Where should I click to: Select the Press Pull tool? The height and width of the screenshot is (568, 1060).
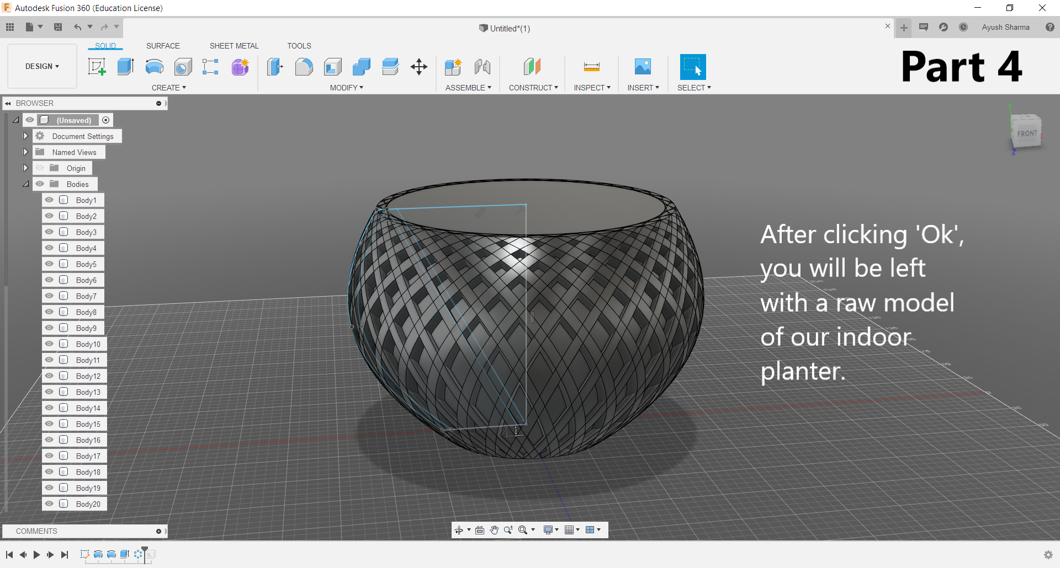tap(275, 67)
